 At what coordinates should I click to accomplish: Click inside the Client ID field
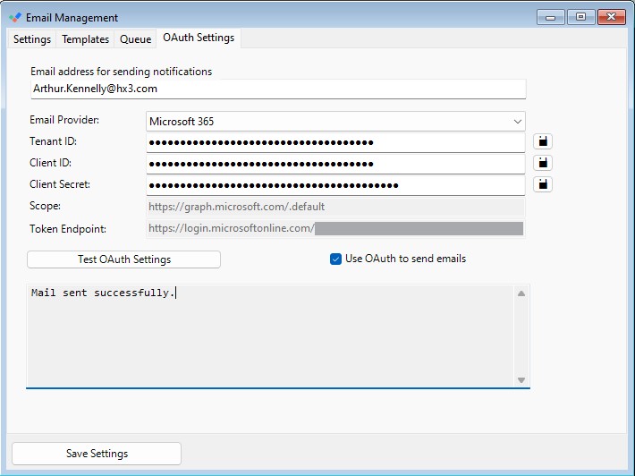click(x=335, y=164)
